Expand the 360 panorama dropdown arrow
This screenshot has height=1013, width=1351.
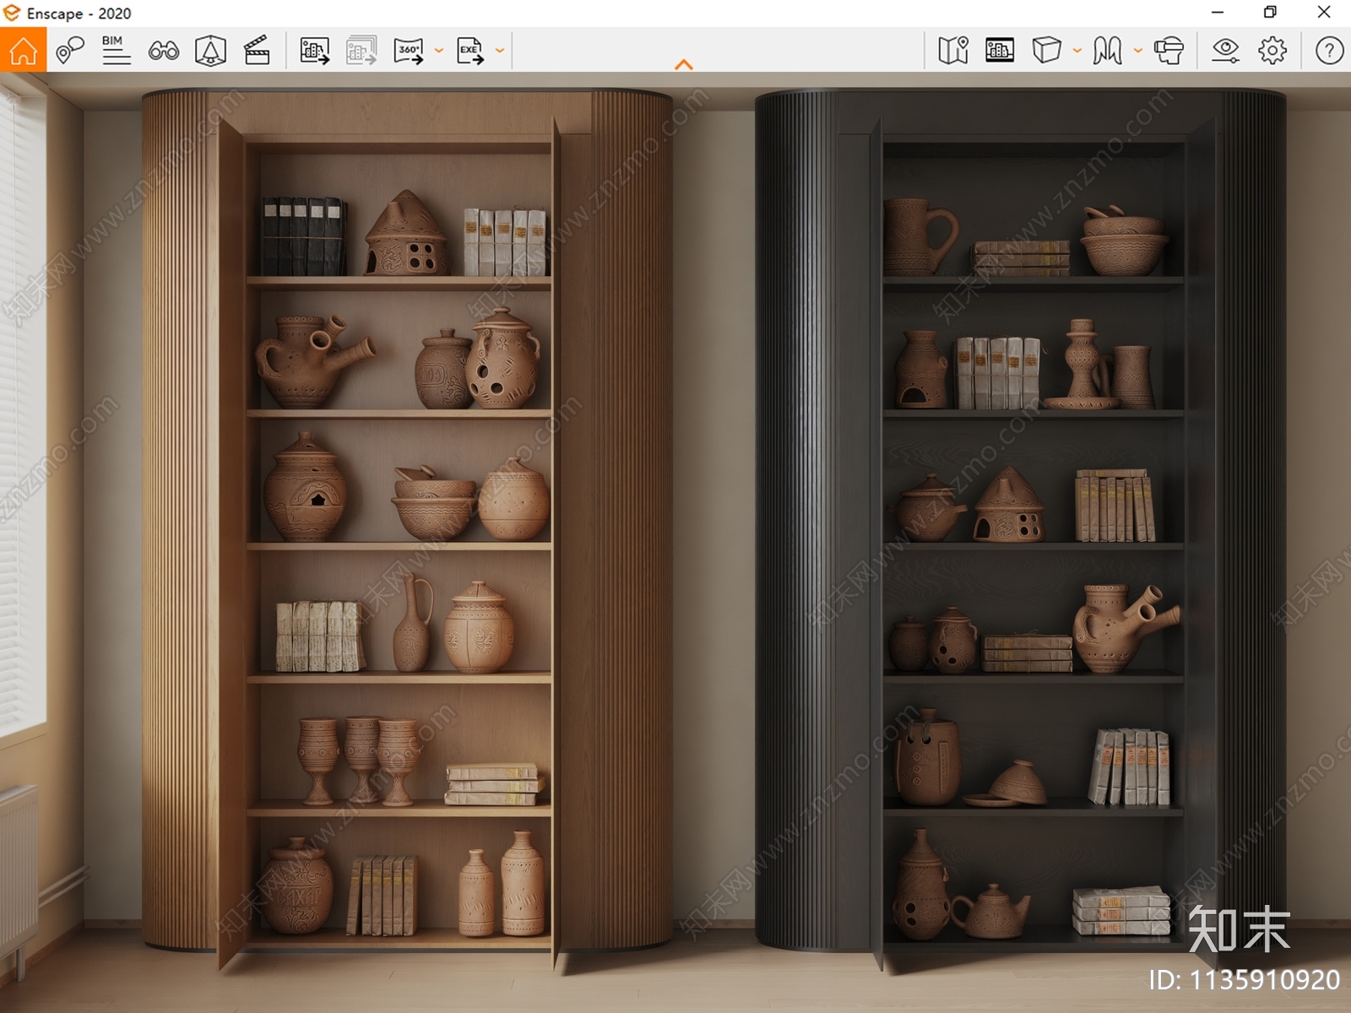pos(439,51)
